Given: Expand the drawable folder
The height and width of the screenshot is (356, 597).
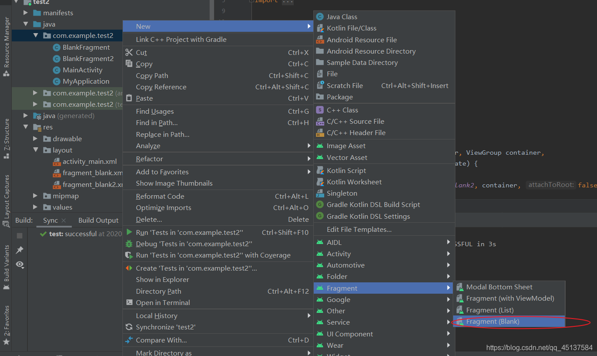Looking at the screenshot, I should (x=35, y=139).
